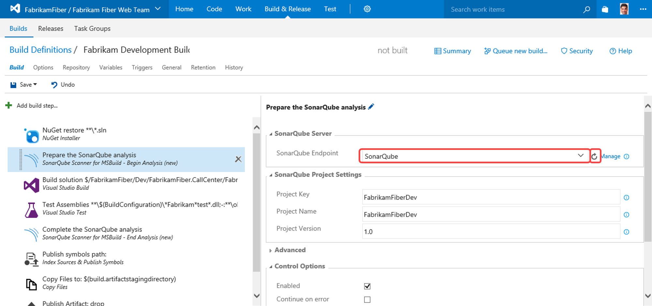652x306 pixels.
Task: Open the Triggers tab
Action: point(142,67)
